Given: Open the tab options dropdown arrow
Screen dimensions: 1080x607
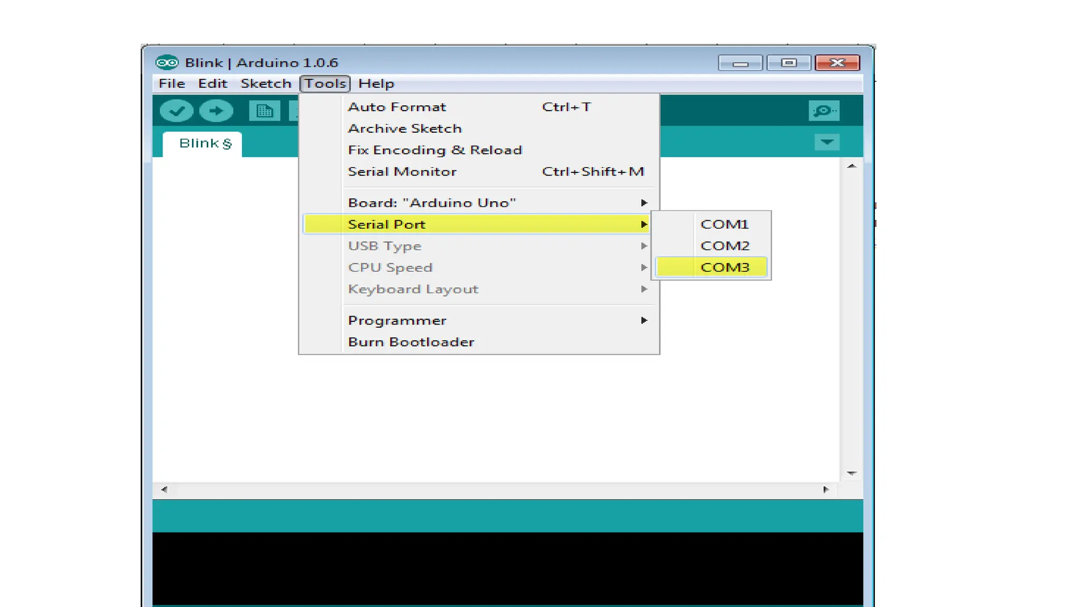Looking at the screenshot, I should [x=826, y=142].
